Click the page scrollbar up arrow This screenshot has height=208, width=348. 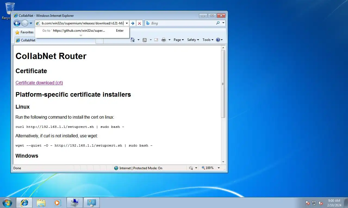pyautogui.click(x=223, y=48)
